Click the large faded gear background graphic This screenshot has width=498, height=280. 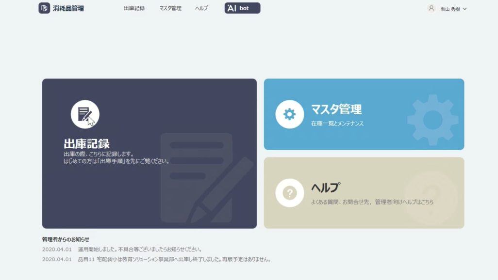click(432, 120)
